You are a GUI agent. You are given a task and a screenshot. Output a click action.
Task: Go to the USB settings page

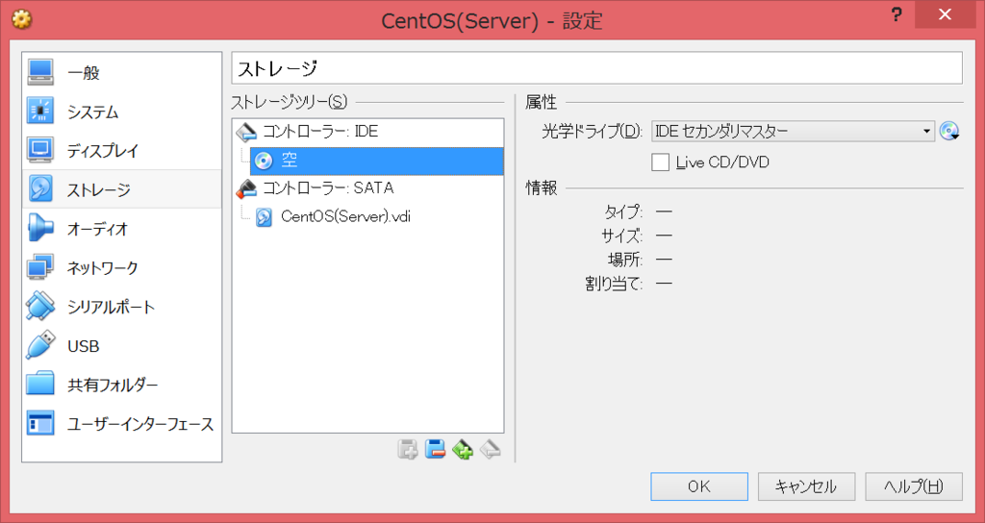(122, 345)
